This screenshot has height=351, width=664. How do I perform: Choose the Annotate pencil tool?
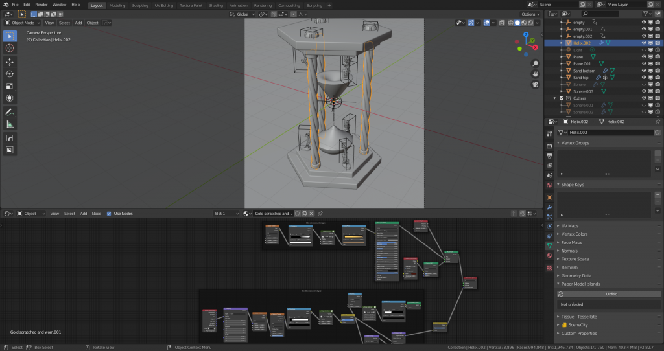point(10,112)
